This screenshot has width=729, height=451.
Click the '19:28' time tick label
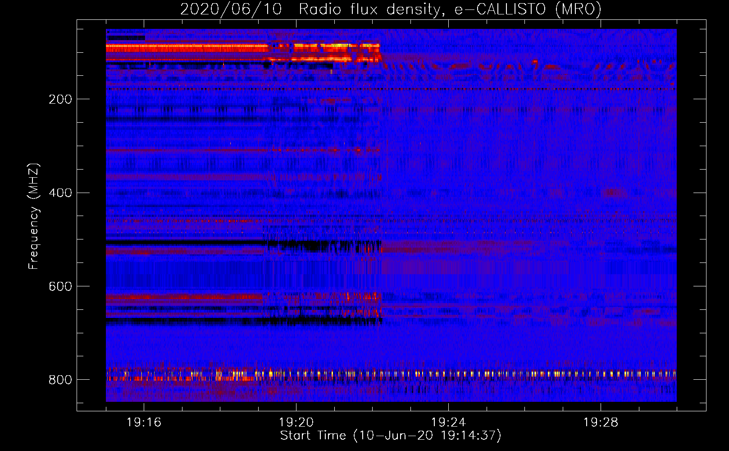pyautogui.click(x=601, y=423)
